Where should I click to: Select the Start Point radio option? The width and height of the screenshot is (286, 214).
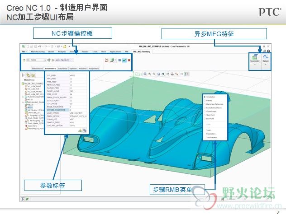tap(210, 115)
